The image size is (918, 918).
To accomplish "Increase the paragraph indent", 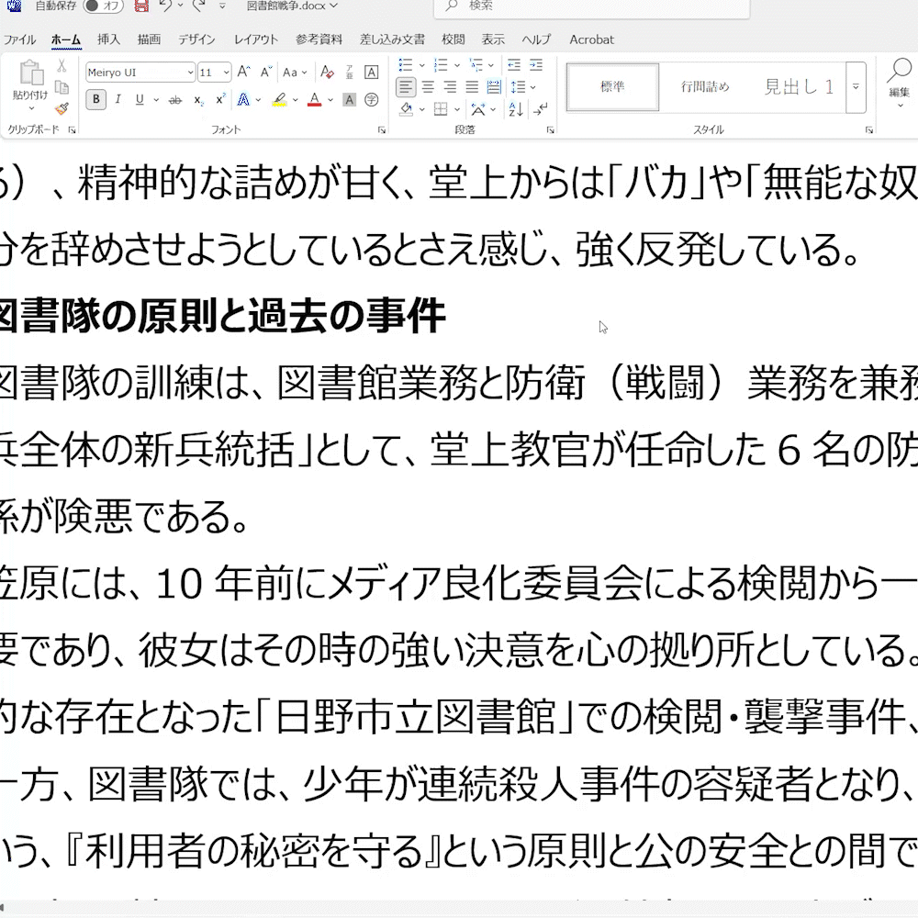I will (534, 65).
